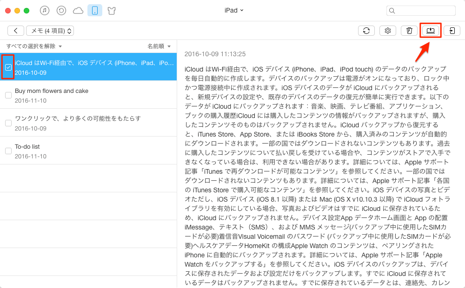This screenshot has height=288, width=465.
Task: Send note to another device
Action: pyautogui.click(x=452, y=31)
